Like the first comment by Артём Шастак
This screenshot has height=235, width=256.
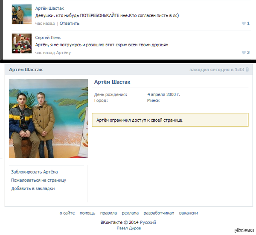click(x=244, y=23)
